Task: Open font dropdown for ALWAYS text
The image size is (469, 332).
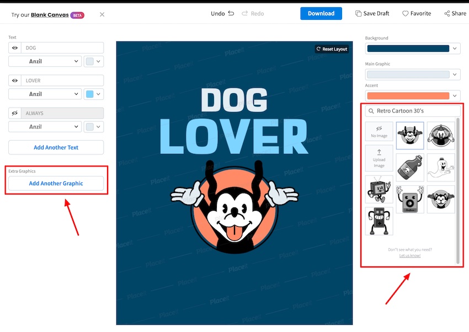Action: [x=45, y=127]
